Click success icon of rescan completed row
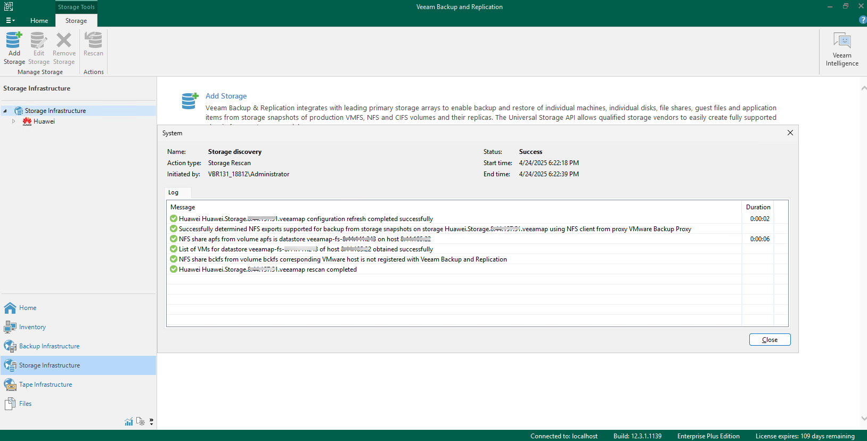867x441 pixels. pyautogui.click(x=174, y=269)
